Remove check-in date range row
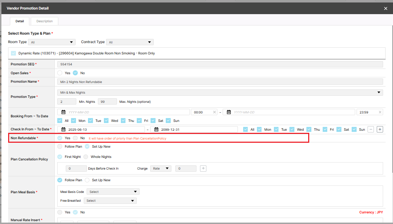Image resolution: width=393 pixels, height=224 pixels. pos(371,129)
